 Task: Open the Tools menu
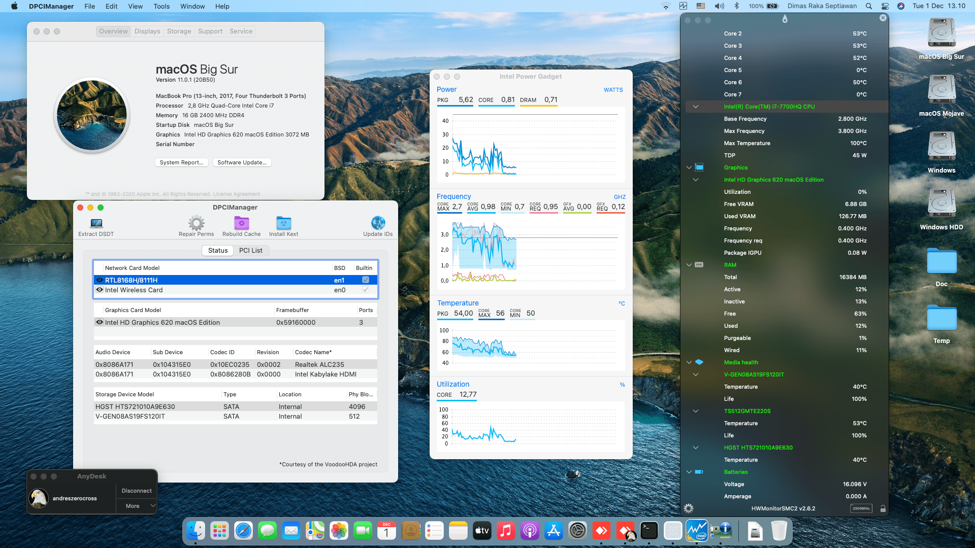161,6
